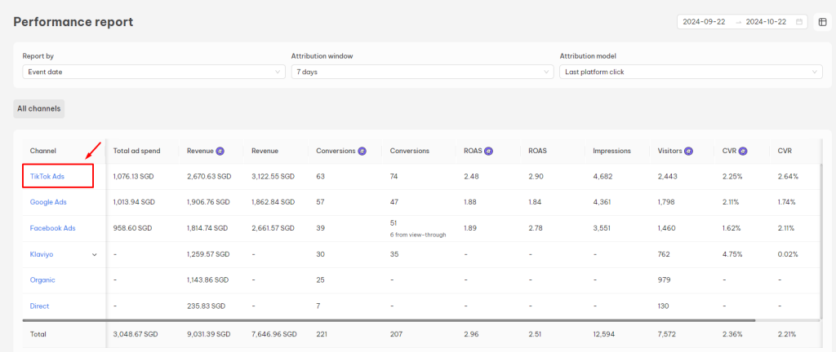Open the calendar icon in date range
This screenshot has height=352, width=836.
pos(799,22)
